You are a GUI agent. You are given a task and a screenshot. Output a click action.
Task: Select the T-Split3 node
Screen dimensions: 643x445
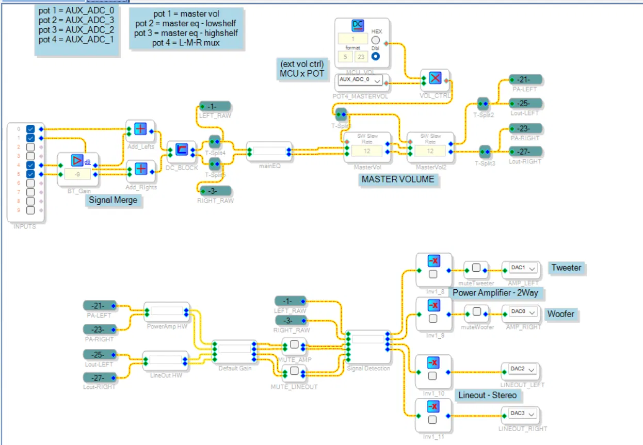484,152
